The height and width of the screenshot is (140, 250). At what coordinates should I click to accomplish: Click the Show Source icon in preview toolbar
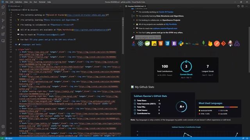(x=238, y=6)
